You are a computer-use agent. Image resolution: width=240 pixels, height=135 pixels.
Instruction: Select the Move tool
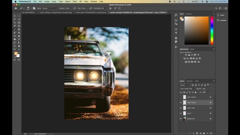click(15, 16)
